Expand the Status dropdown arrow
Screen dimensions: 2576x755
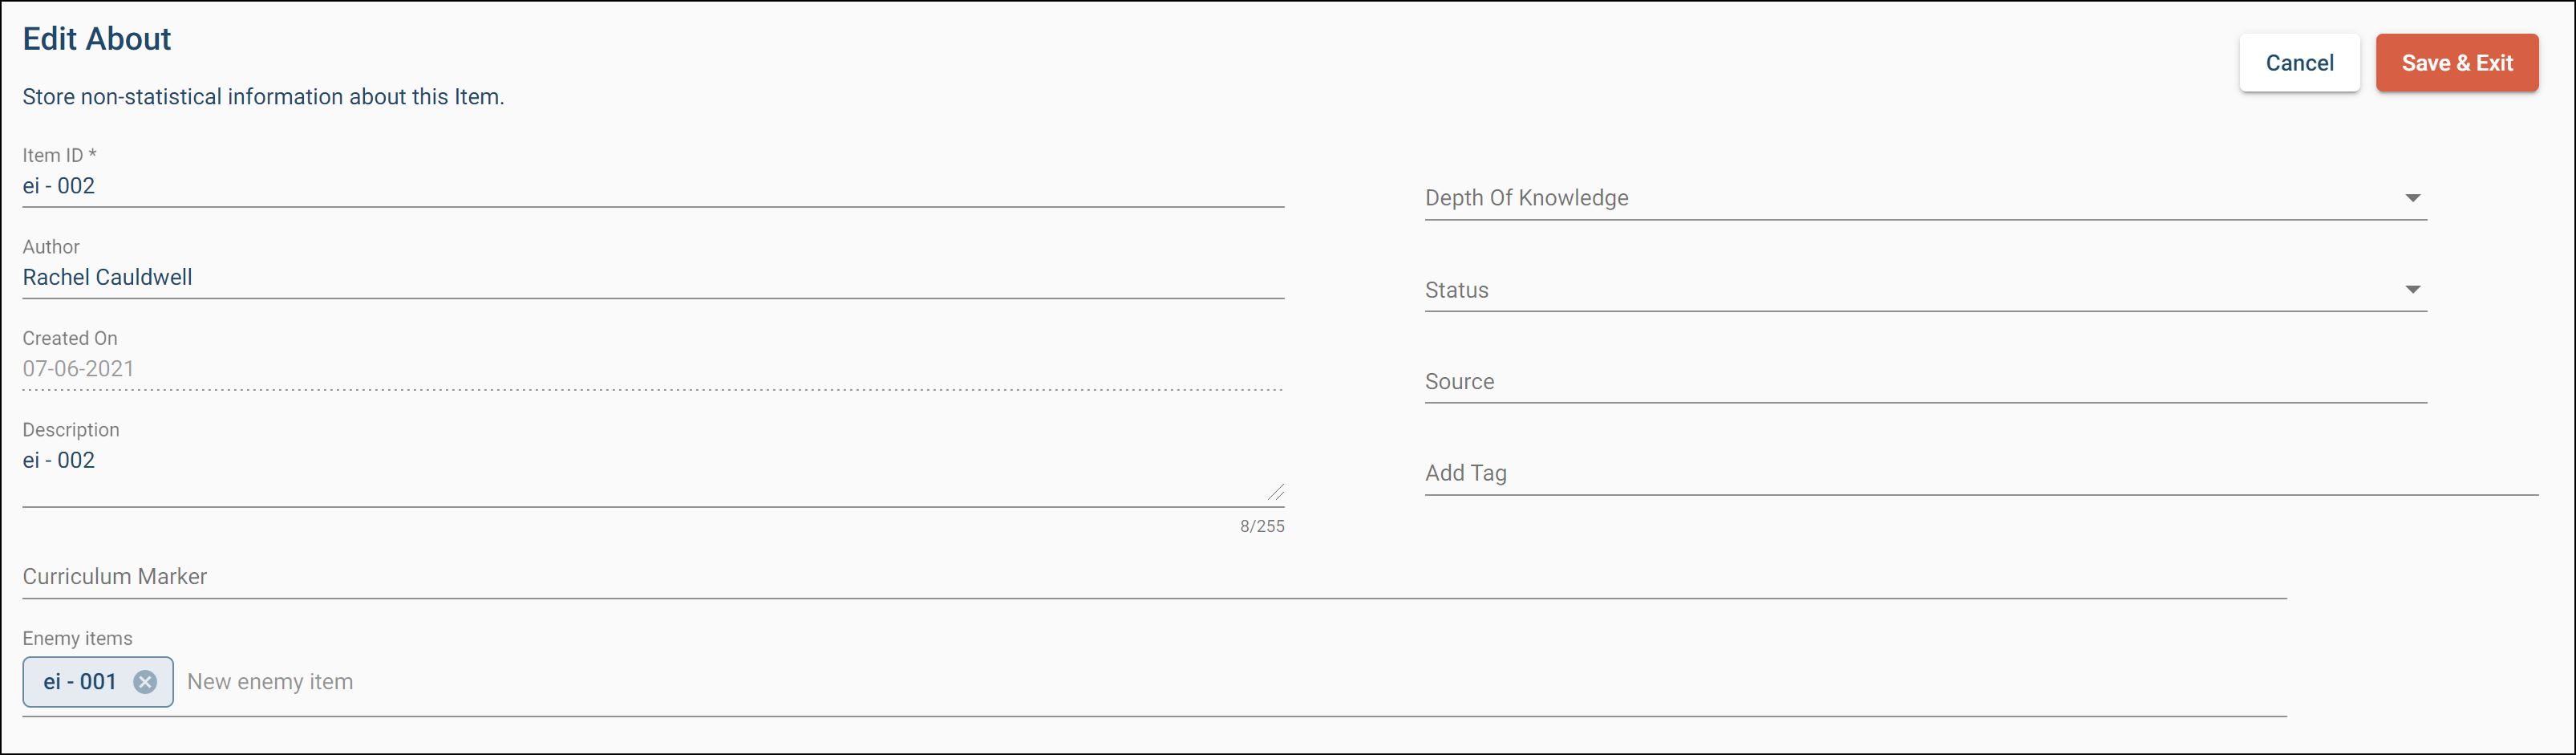[x=2412, y=290]
